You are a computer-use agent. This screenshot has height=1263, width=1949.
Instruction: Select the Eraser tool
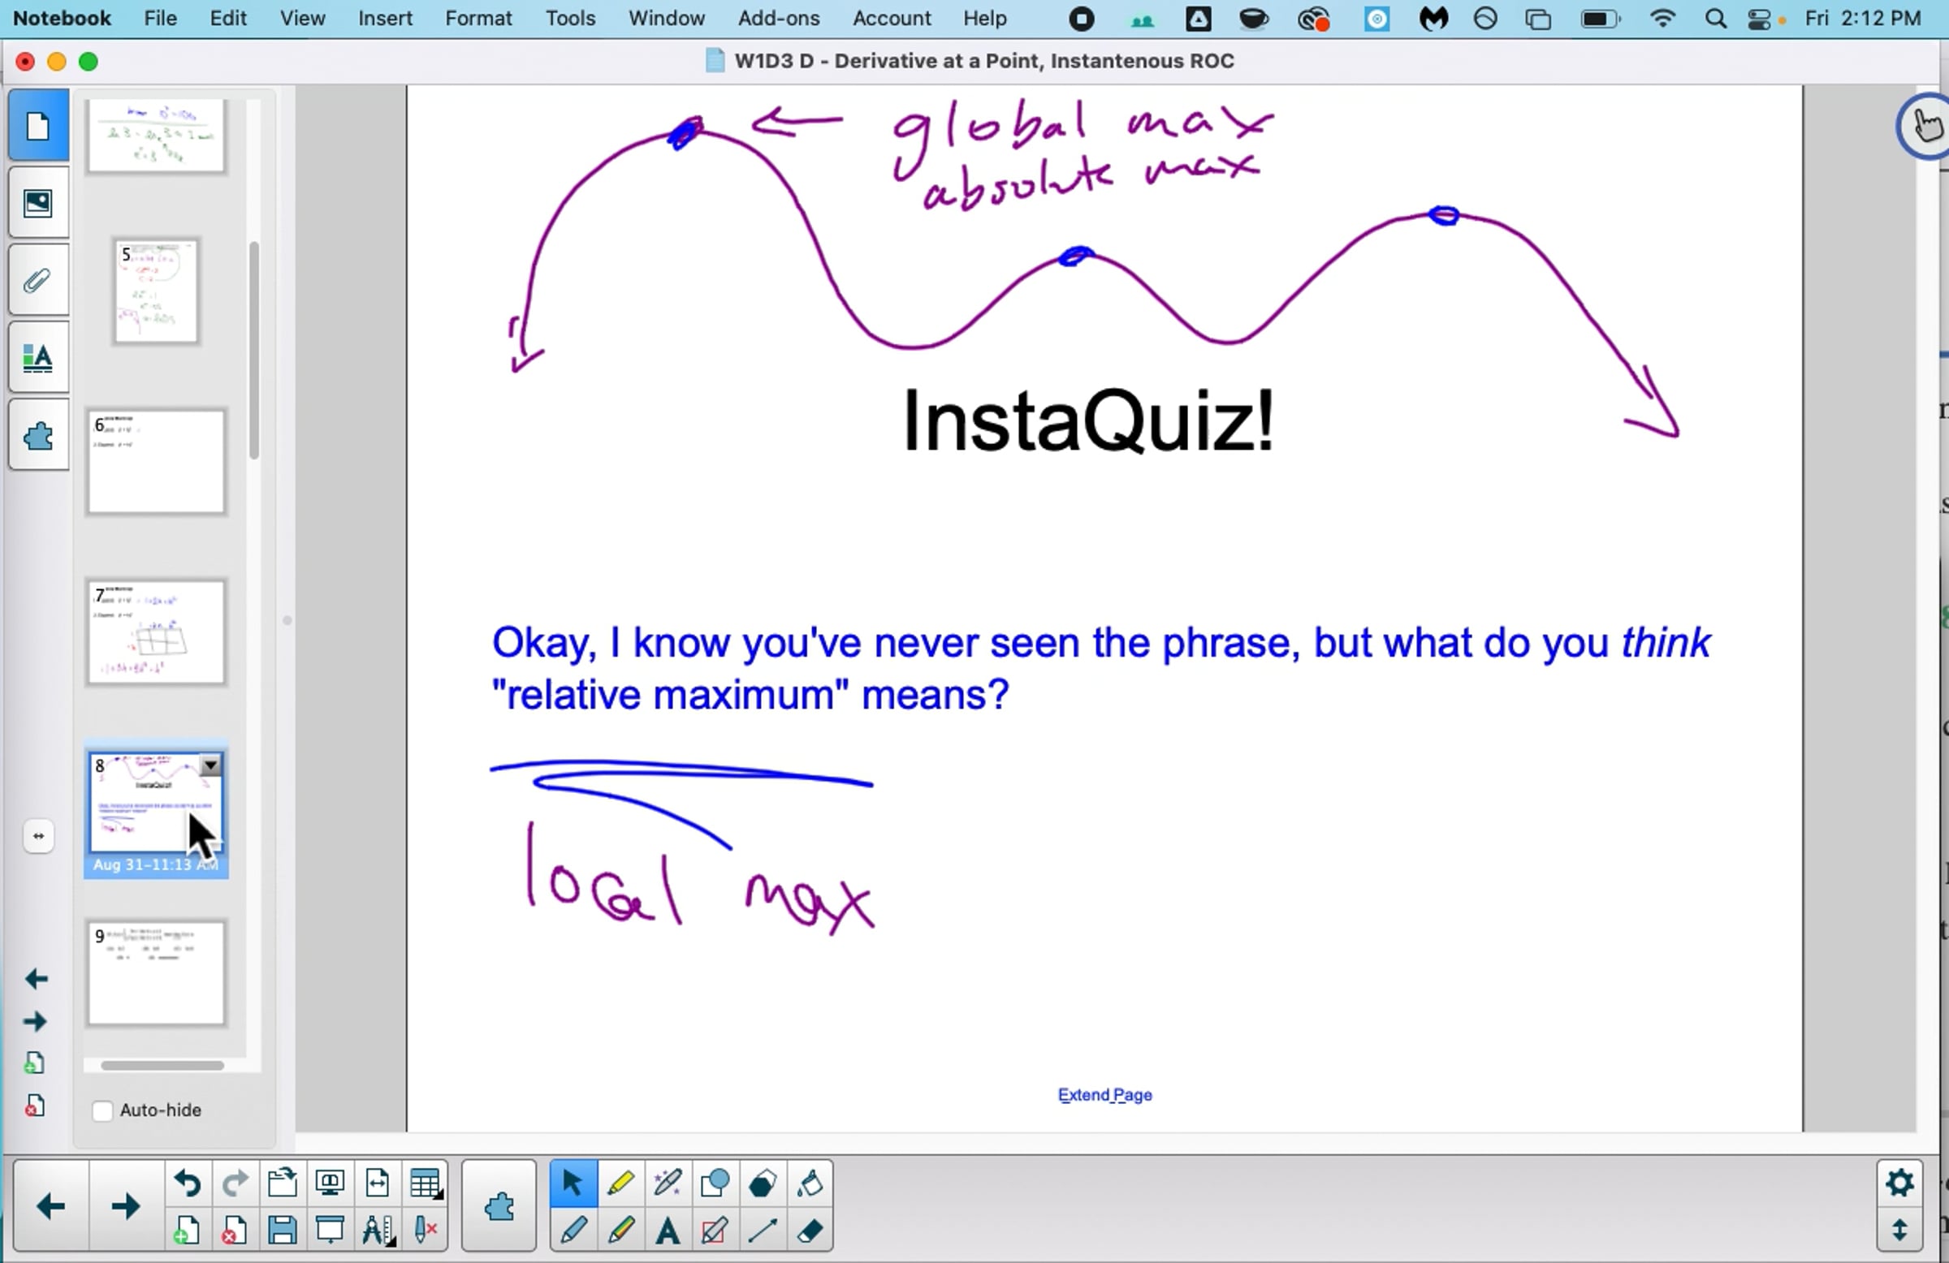pyautogui.click(x=810, y=1231)
